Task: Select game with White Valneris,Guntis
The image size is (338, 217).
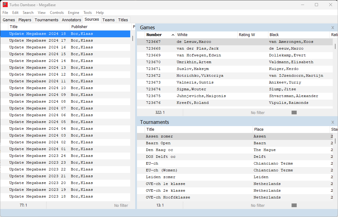Action: [x=235, y=82]
